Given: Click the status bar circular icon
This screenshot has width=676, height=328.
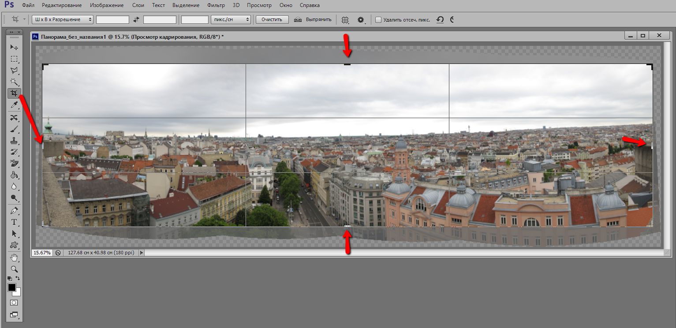Looking at the screenshot, I should point(58,253).
